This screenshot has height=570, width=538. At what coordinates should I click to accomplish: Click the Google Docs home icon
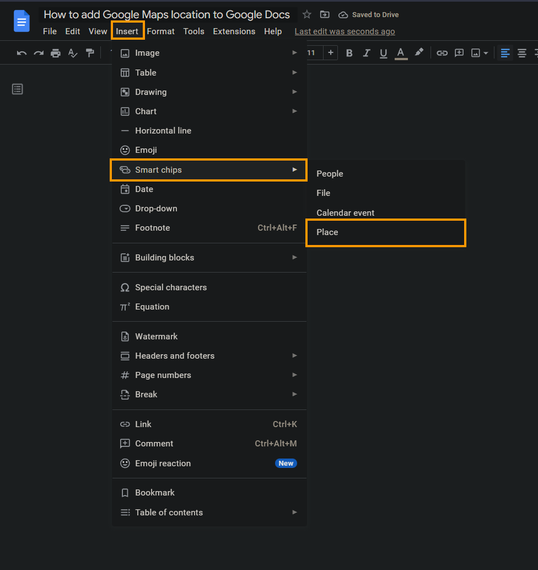(21, 21)
